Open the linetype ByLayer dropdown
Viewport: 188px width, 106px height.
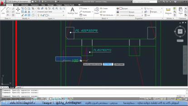131,15
